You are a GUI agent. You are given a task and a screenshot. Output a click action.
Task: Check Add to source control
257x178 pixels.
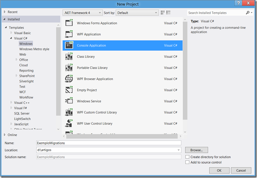[x=187, y=162]
